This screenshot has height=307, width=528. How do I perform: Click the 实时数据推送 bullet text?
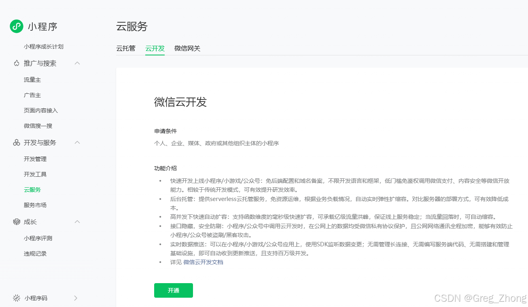click(x=339, y=249)
